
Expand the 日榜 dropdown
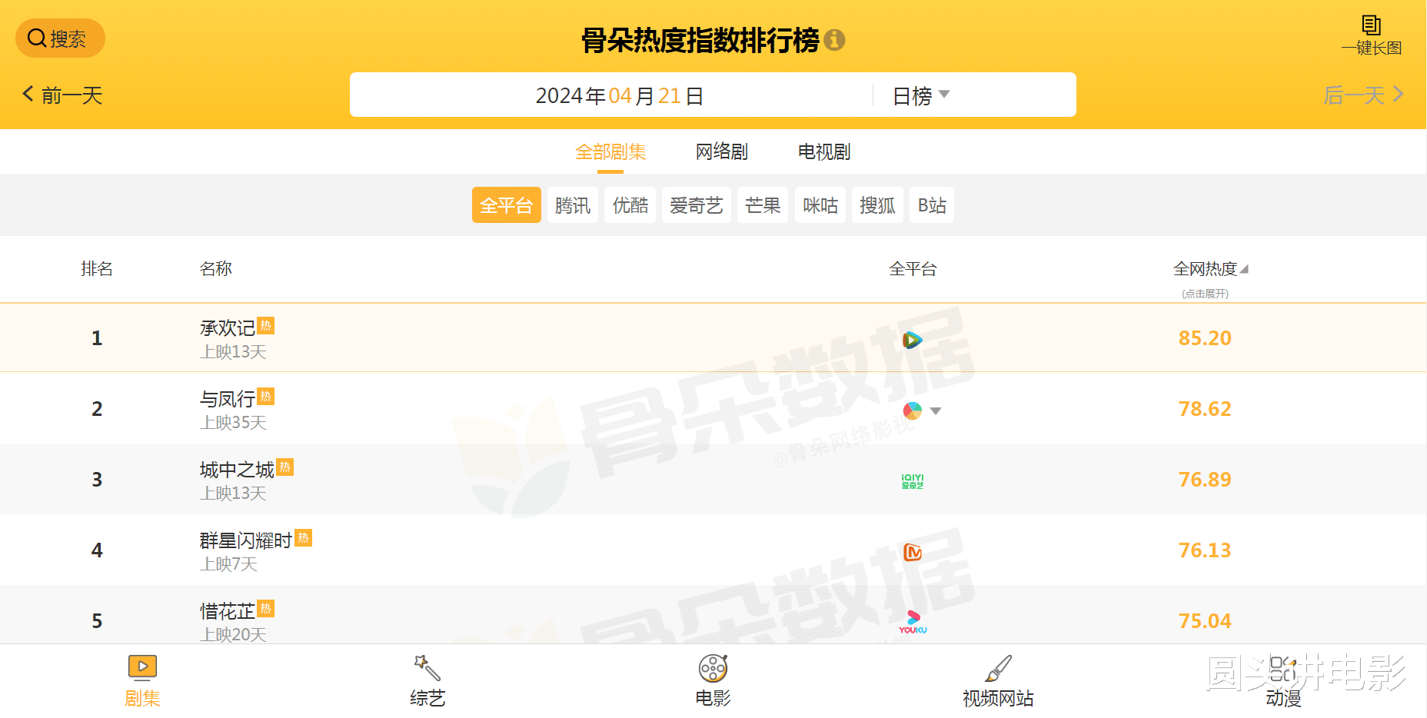921,95
